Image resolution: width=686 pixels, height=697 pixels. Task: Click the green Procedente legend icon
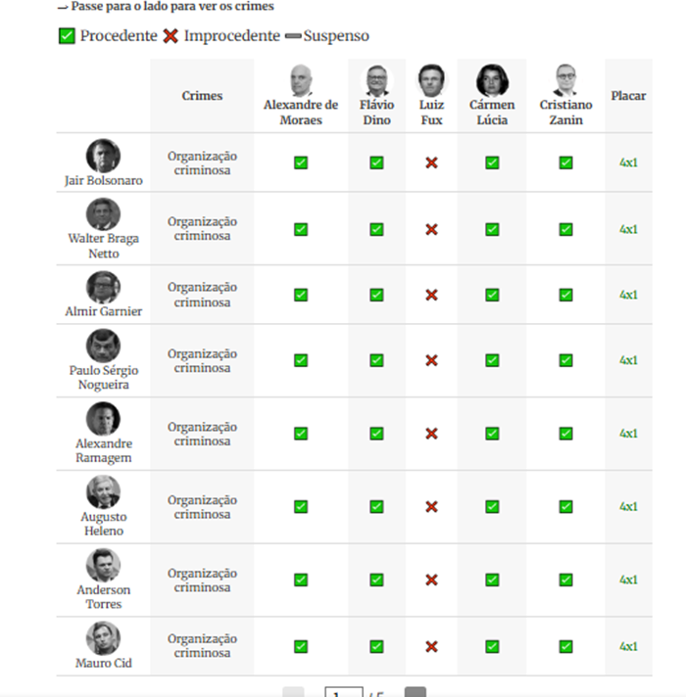(67, 35)
